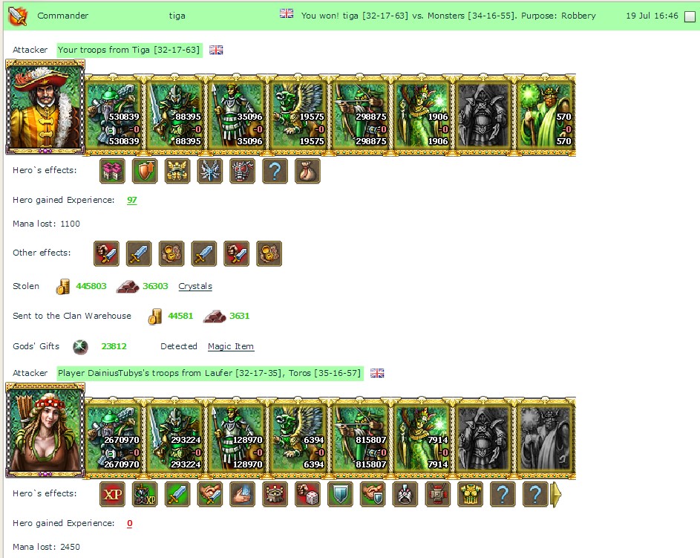The image size is (700, 558).
Task: Click the red XP hero effect icon
Action: click(112, 495)
